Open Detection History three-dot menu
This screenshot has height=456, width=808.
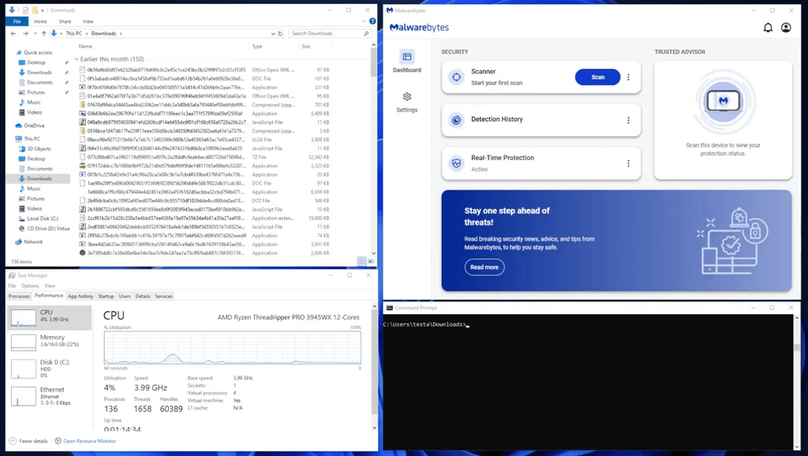[628, 120]
